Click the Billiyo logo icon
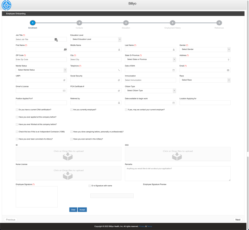 [x=6, y=5]
